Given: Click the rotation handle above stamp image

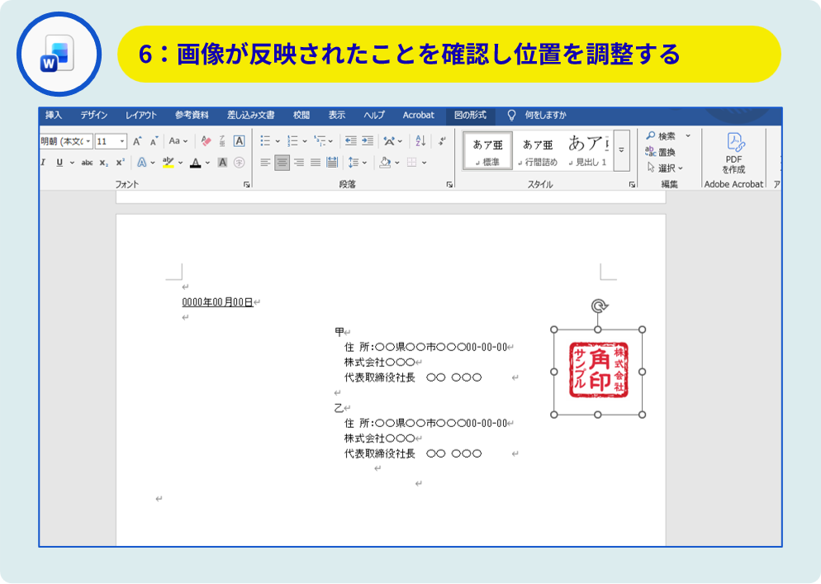Looking at the screenshot, I should pyautogui.click(x=599, y=306).
